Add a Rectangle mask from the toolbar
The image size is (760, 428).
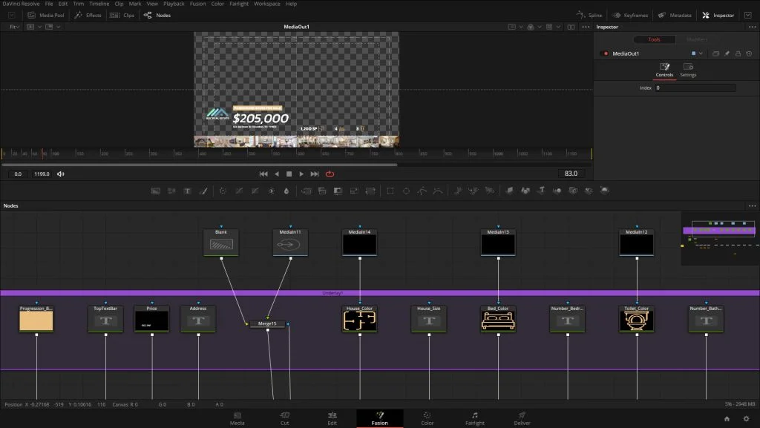390,191
